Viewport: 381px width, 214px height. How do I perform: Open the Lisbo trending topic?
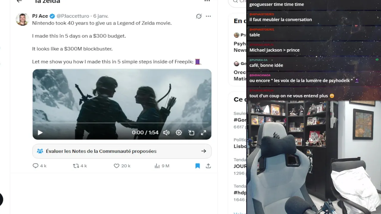[x=240, y=146]
